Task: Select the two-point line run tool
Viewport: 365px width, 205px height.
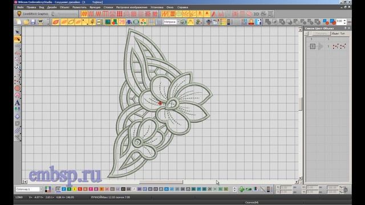Action: 85,22
